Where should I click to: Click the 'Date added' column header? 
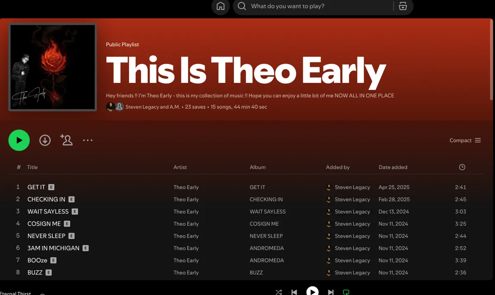pyautogui.click(x=393, y=167)
